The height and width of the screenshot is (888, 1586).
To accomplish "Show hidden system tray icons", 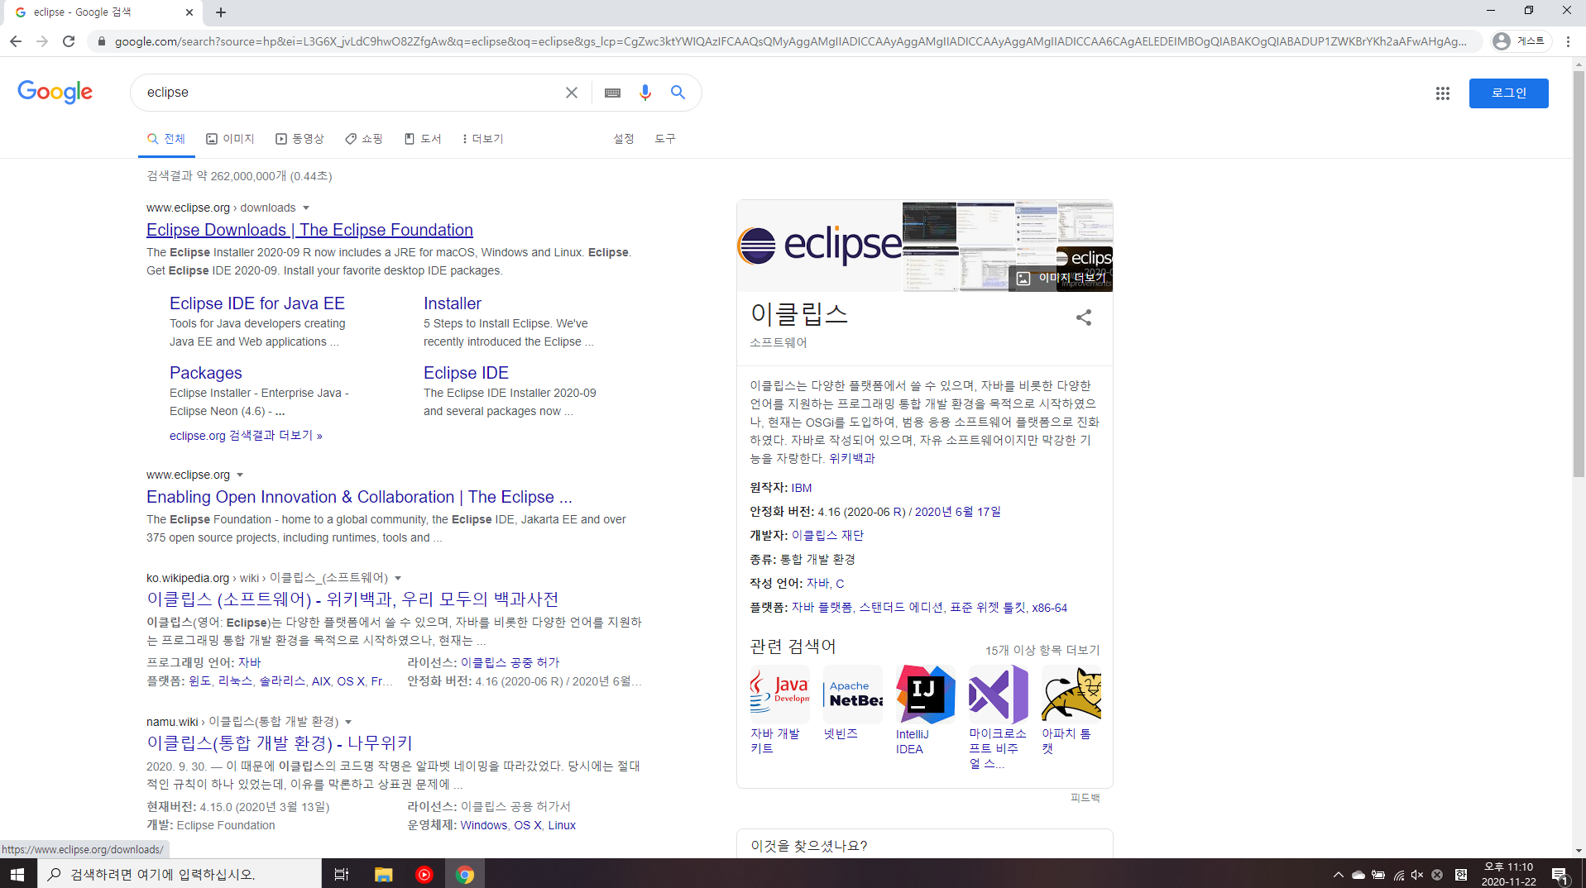I will pyautogui.click(x=1338, y=874).
